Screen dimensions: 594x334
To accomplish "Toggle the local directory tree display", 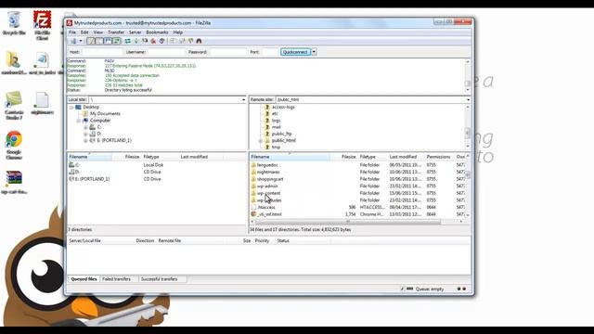I will click(99, 41).
